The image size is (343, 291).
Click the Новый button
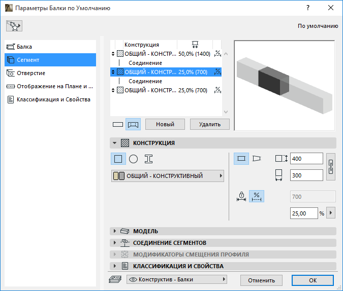(x=165, y=124)
